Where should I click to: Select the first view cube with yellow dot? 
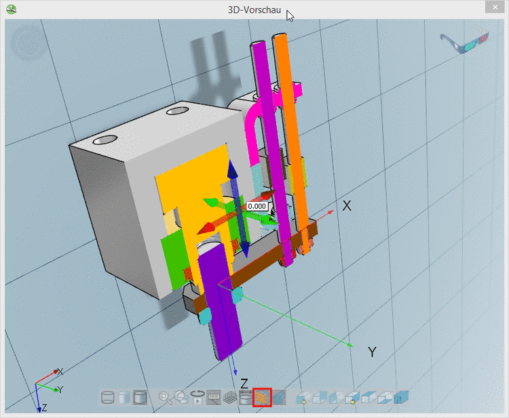pyautogui.click(x=303, y=398)
